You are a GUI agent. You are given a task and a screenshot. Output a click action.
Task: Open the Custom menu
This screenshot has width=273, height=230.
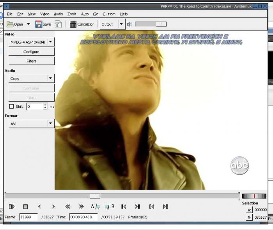coord(109,14)
